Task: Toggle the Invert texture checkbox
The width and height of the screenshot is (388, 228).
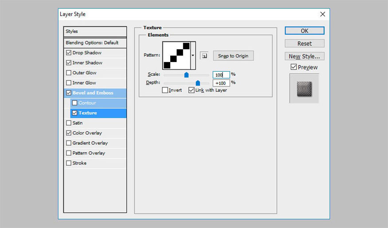Action: (x=165, y=90)
